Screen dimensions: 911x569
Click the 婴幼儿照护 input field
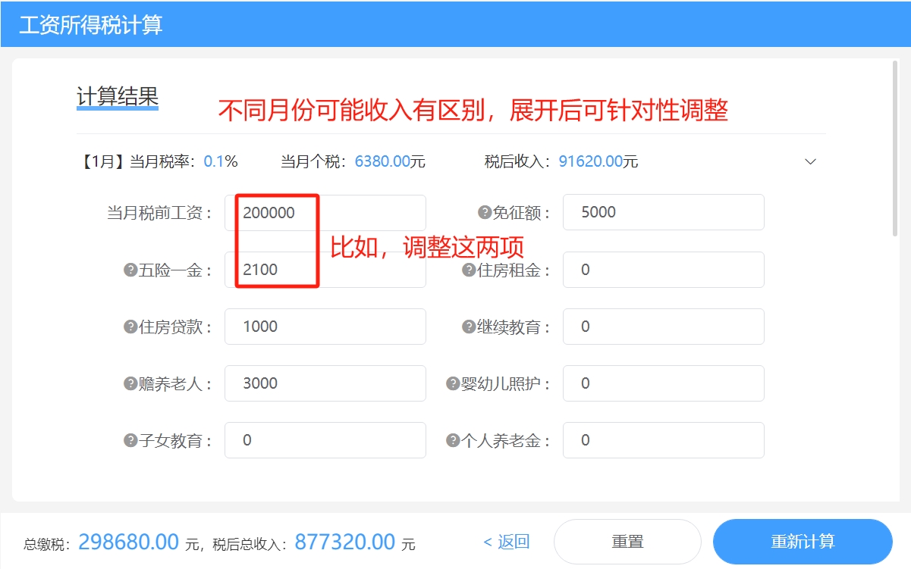664,383
